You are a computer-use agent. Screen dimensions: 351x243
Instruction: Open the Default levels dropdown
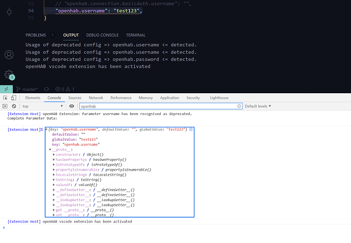(x=258, y=106)
